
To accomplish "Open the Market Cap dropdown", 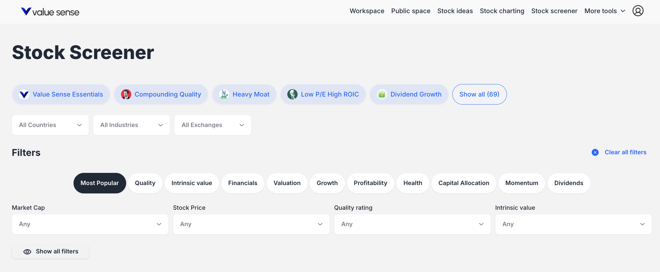I will click(90, 224).
